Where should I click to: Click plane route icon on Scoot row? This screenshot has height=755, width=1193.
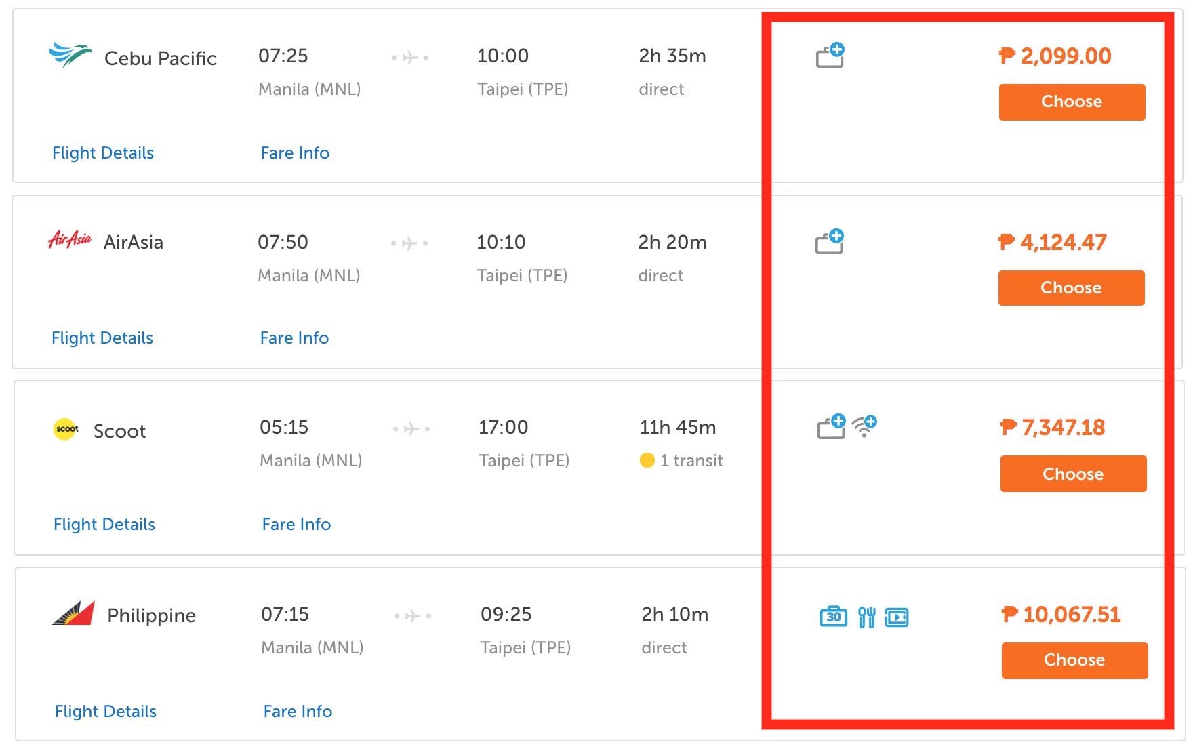pos(411,429)
